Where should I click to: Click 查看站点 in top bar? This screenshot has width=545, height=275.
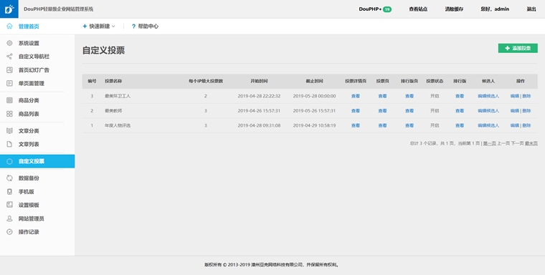point(418,9)
